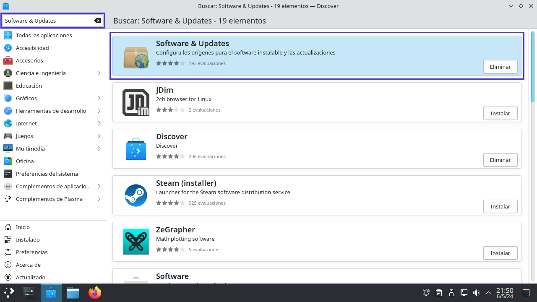
Task: Expand Juegos subcategories arrow
Action: click(x=99, y=136)
